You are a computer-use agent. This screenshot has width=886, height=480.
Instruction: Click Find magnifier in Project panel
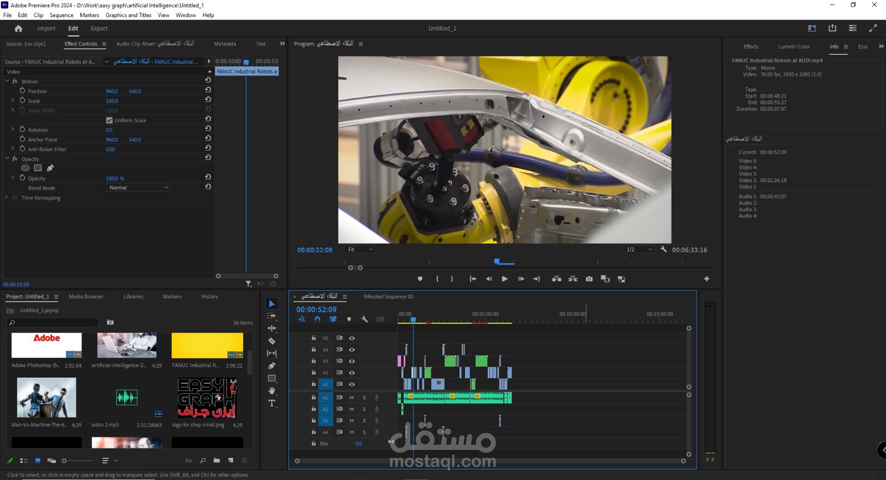[x=203, y=461]
